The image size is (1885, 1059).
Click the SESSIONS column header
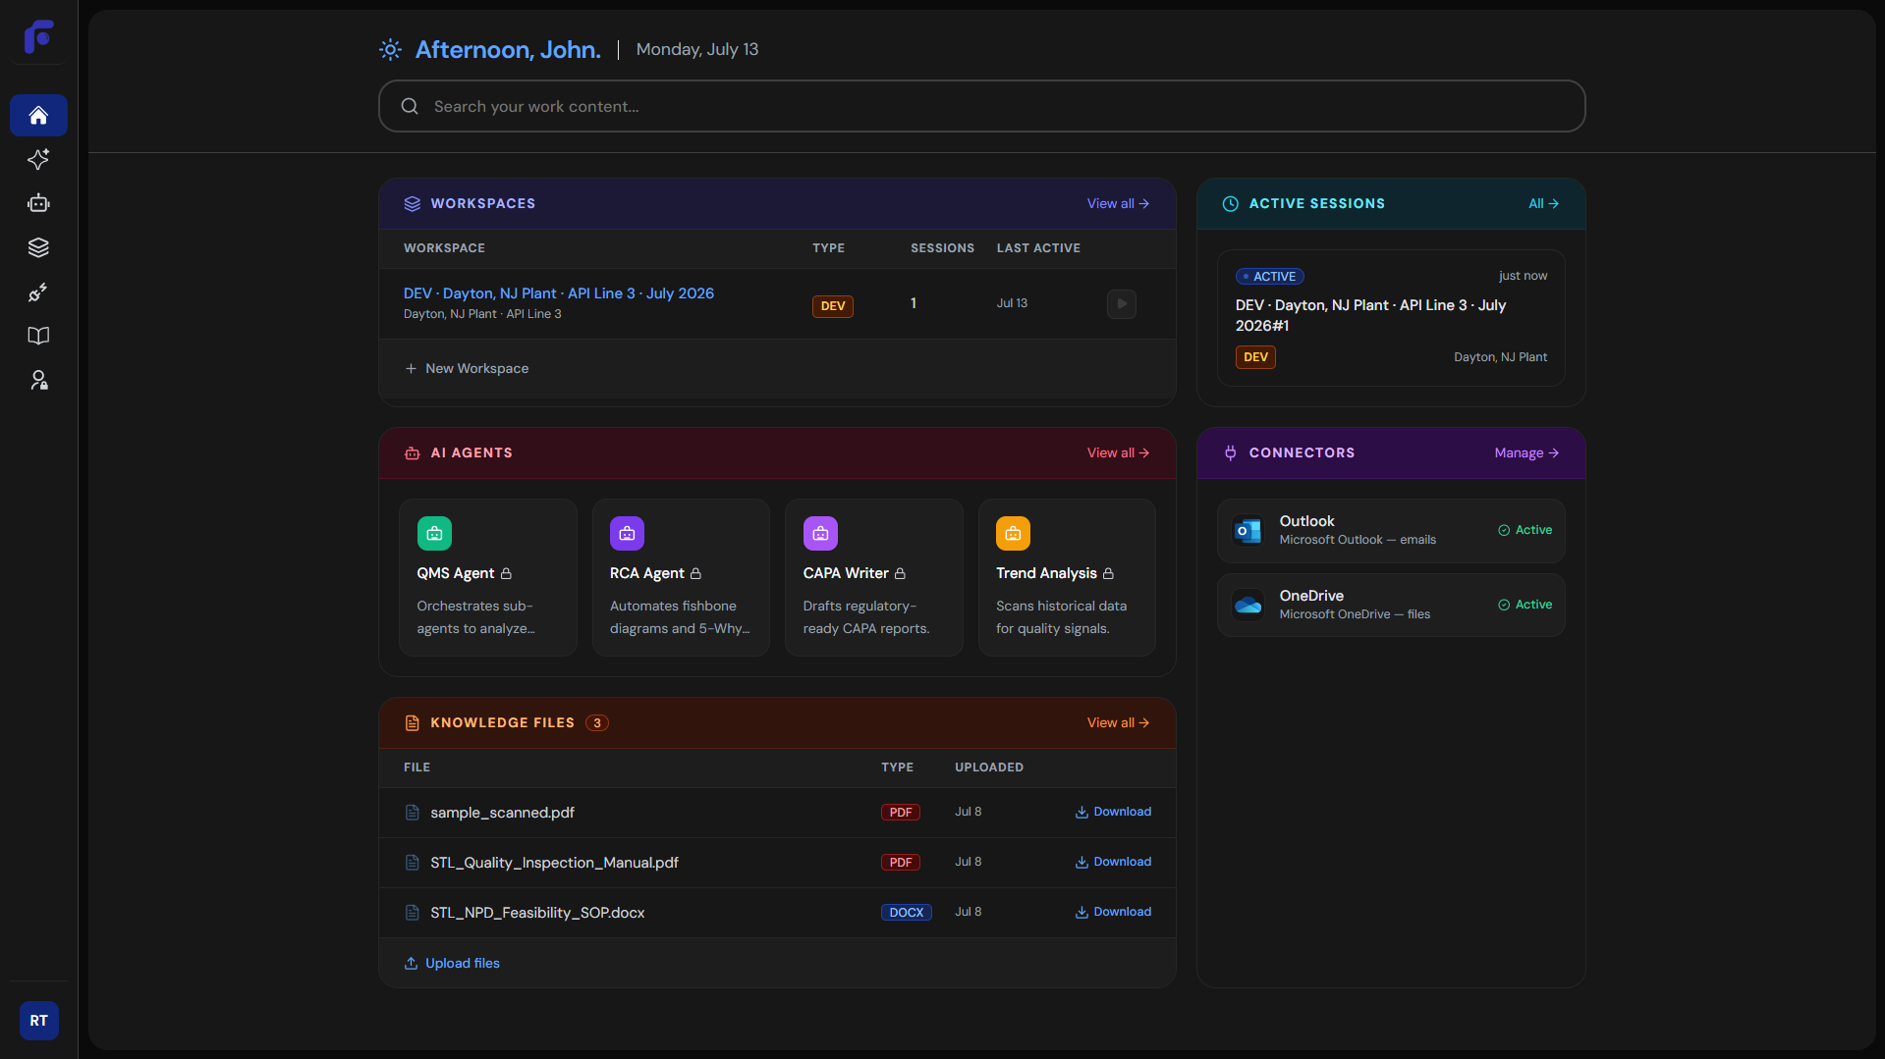tap(942, 249)
